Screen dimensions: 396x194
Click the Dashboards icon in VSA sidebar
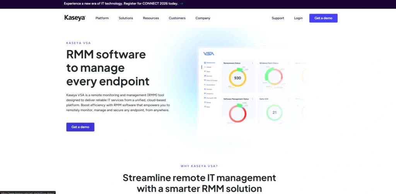[205, 63]
